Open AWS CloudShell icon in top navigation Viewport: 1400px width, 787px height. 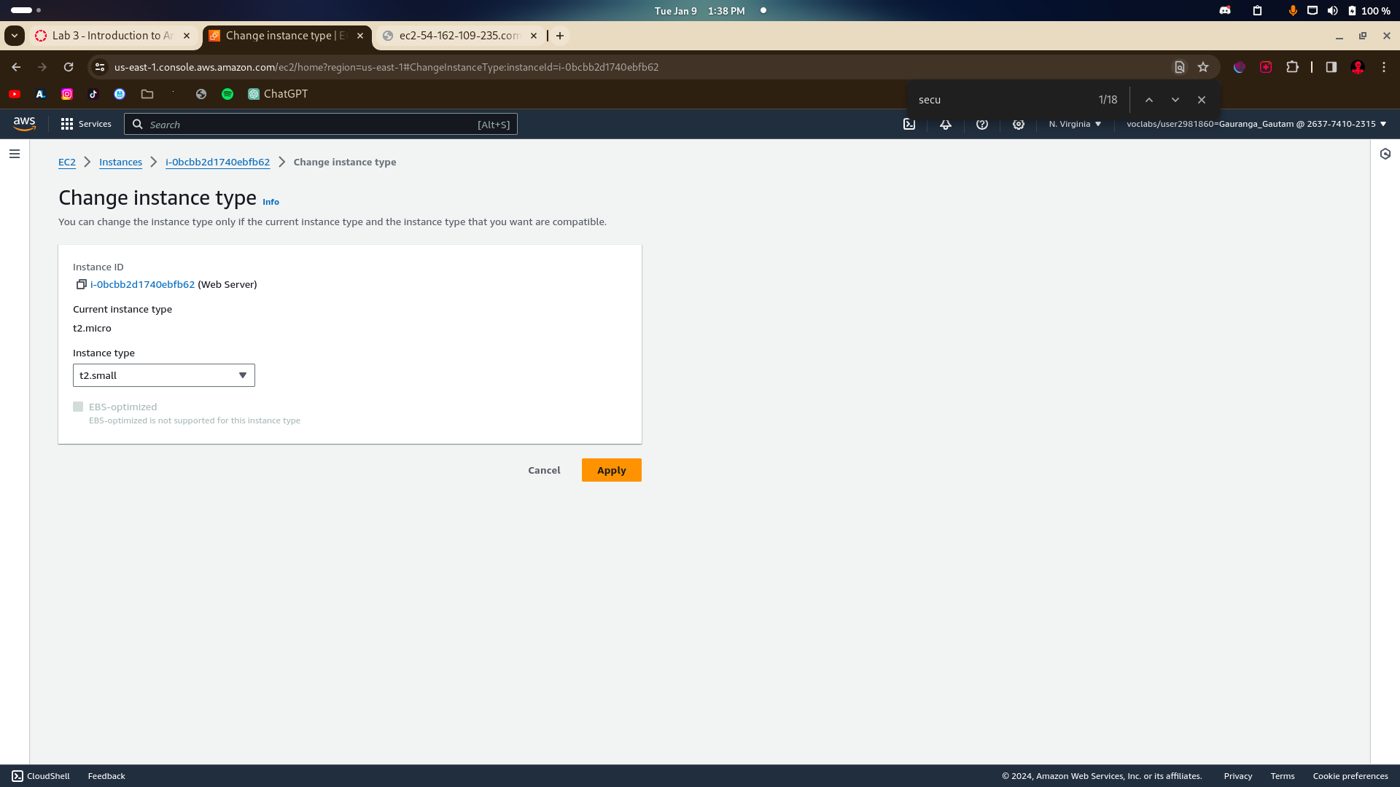(909, 125)
